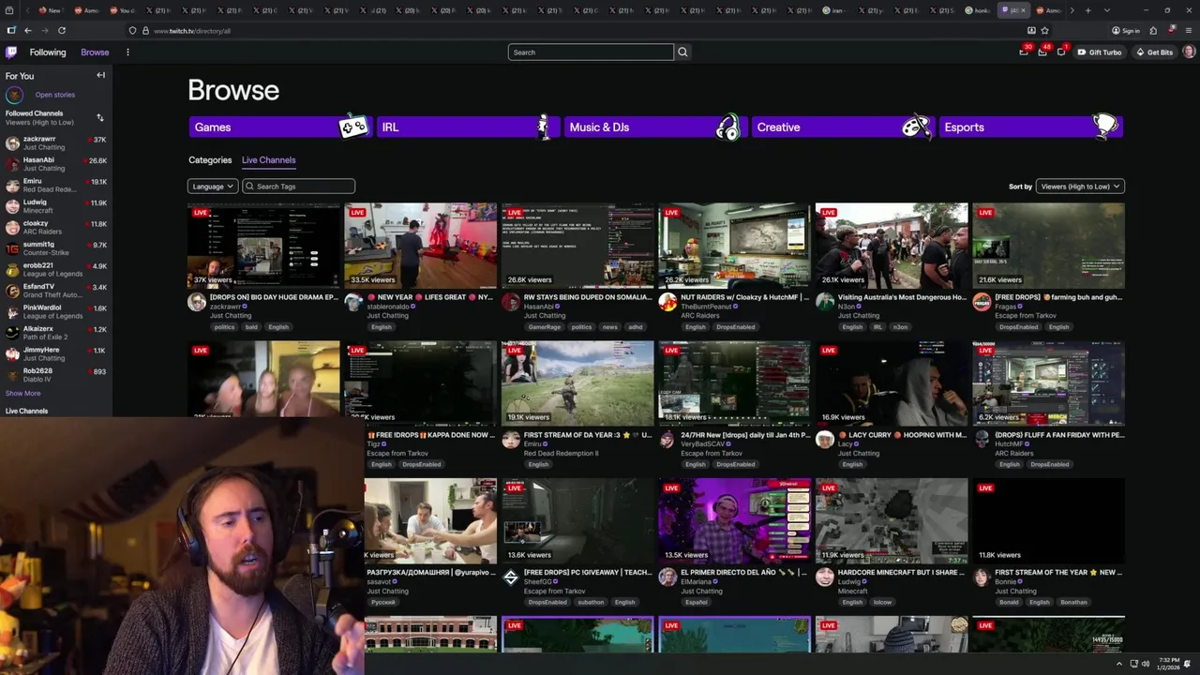Bookmark page with star icon
This screenshot has width=1200, height=675.
click(x=1044, y=30)
